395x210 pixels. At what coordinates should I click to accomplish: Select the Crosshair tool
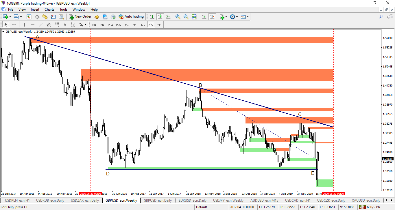[14, 25]
